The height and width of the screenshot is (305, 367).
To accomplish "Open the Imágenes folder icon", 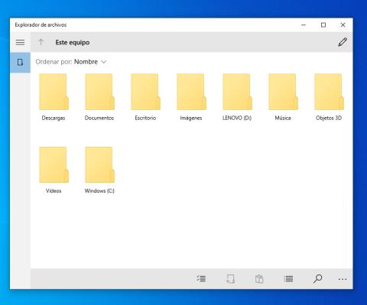I will [x=191, y=92].
